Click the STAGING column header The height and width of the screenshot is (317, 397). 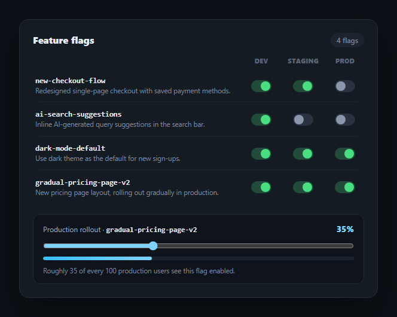point(303,61)
